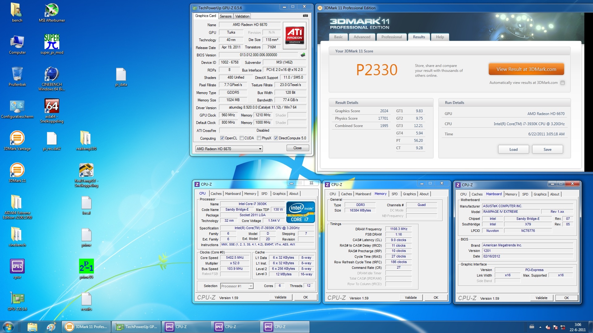Expand AMD Radeon HD 6670 dropdown

click(229, 149)
